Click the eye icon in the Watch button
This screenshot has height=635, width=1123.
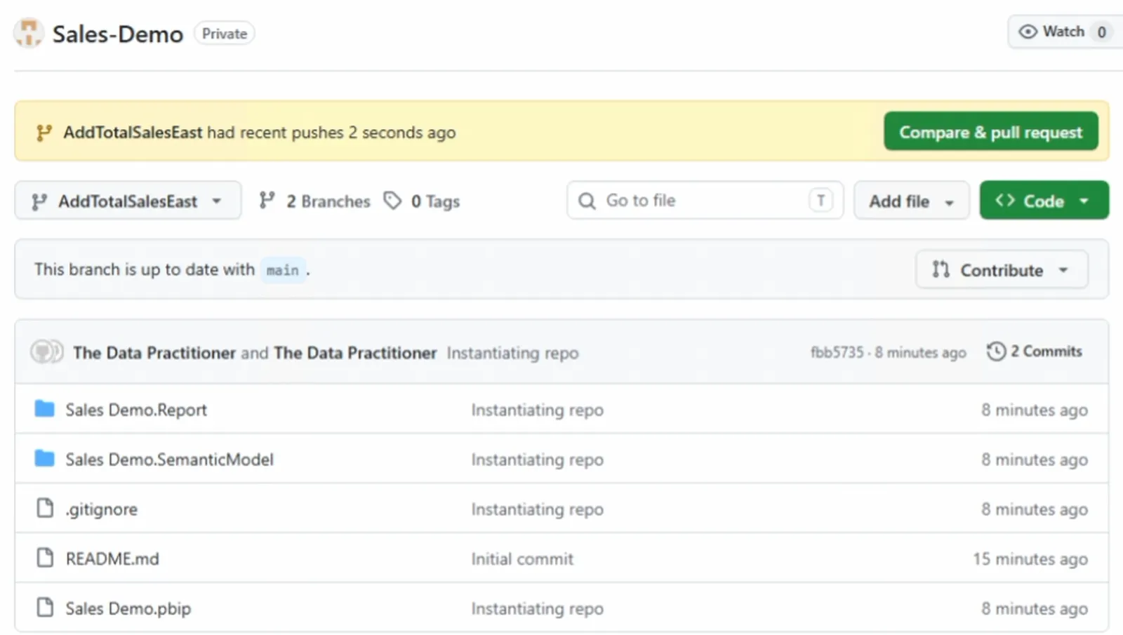click(x=1028, y=32)
